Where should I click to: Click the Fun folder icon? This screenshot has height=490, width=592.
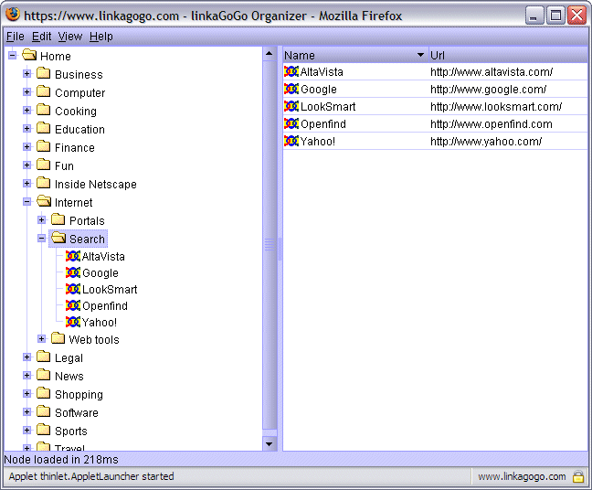(x=44, y=165)
